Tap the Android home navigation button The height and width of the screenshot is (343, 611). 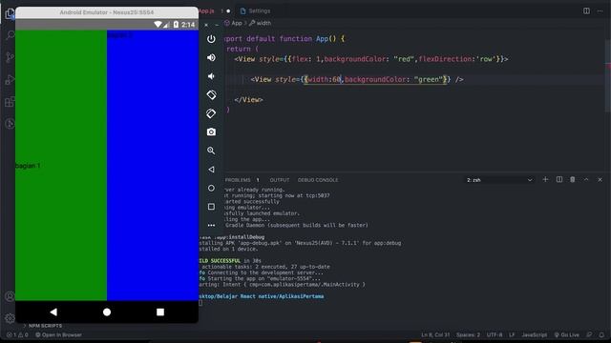[x=107, y=312]
